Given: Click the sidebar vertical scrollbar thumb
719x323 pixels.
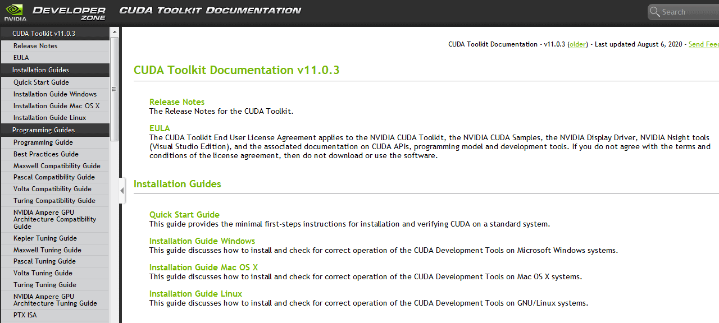Looking at the screenshot, I should (x=115, y=89).
